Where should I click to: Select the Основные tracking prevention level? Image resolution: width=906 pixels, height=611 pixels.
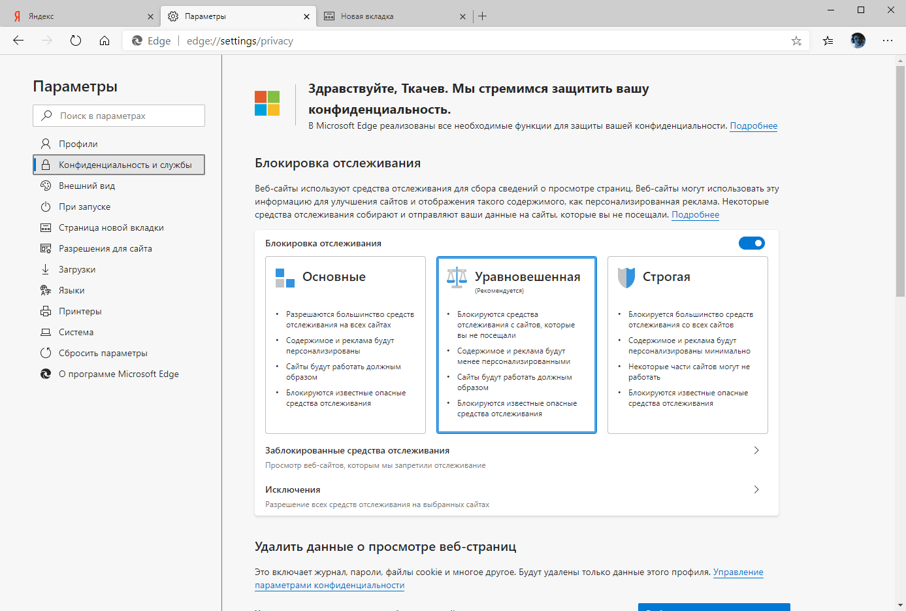point(346,345)
